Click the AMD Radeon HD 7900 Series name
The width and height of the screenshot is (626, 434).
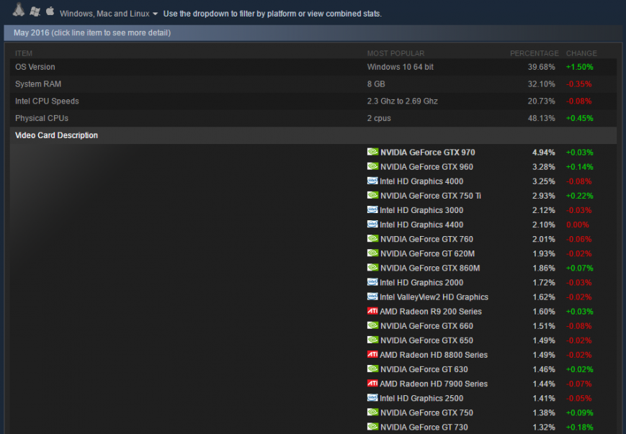pyautogui.click(x=434, y=384)
